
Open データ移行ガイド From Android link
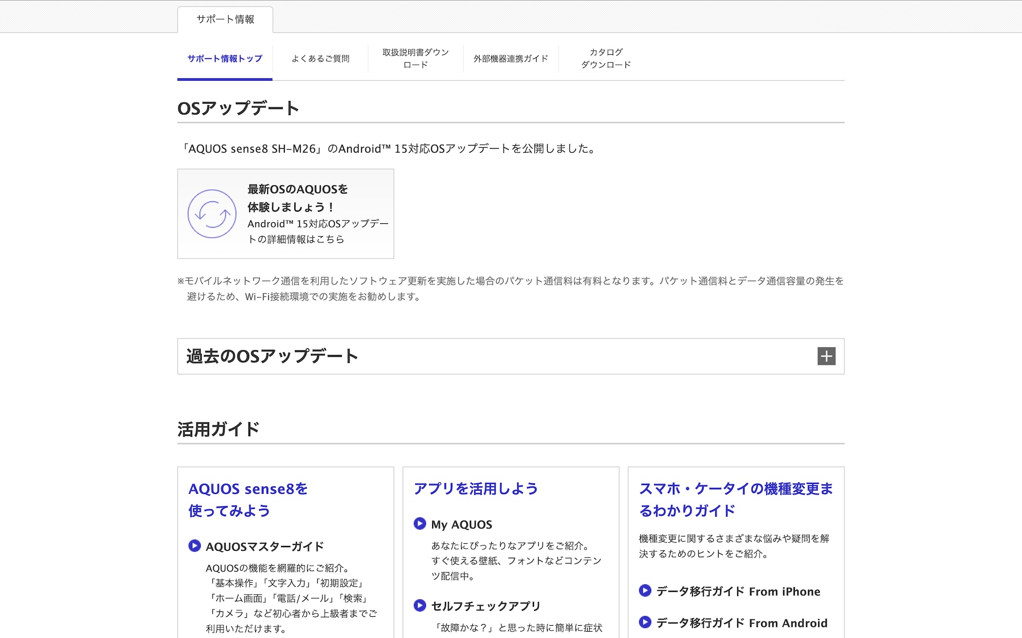click(x=741, y=623)
